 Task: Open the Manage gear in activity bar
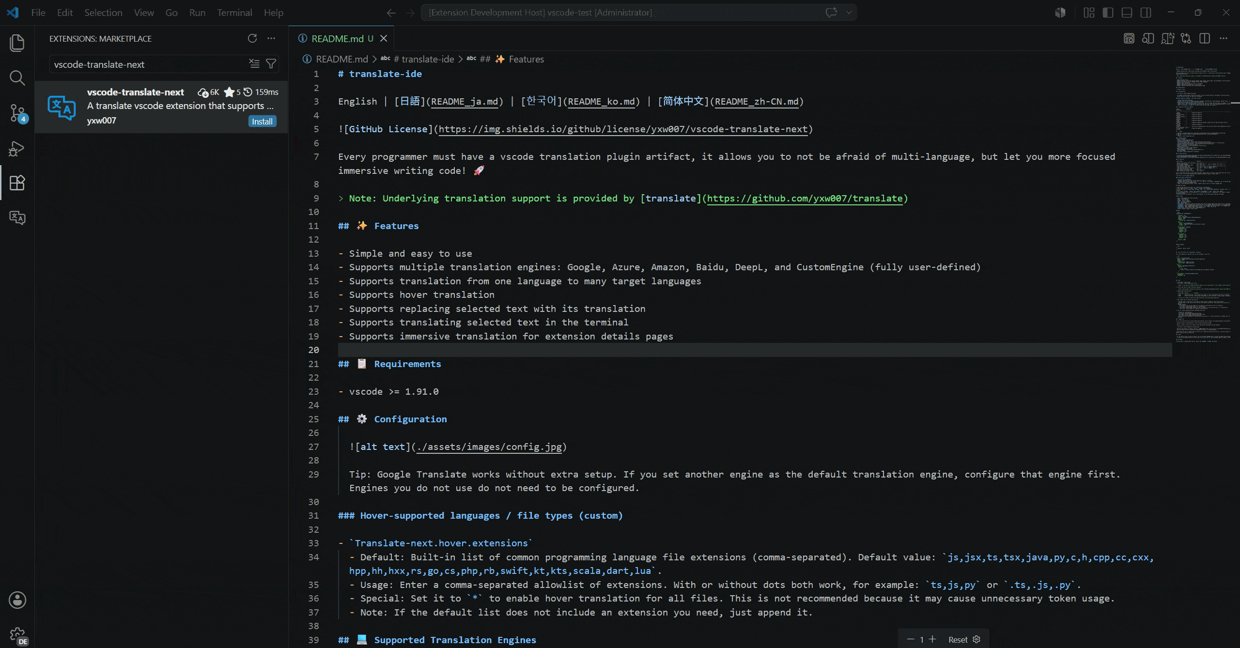tap(17, 635)
